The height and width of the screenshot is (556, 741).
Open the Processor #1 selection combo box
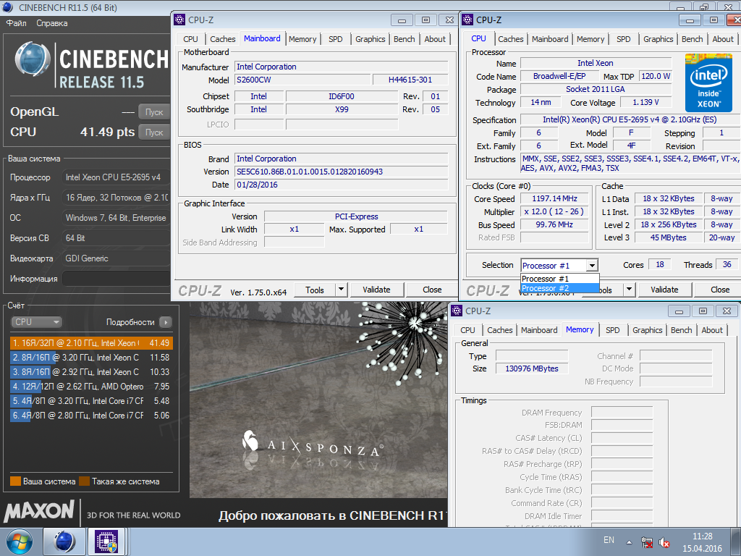click(559, 266)
